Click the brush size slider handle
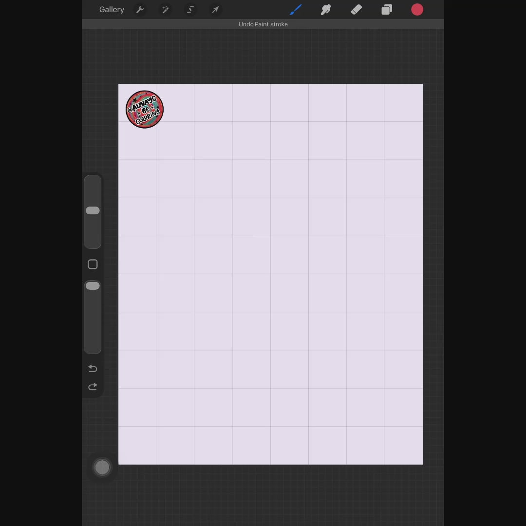 pos(93,210)
